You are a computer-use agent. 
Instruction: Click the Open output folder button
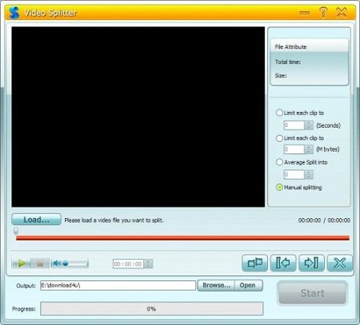point(248,285)
